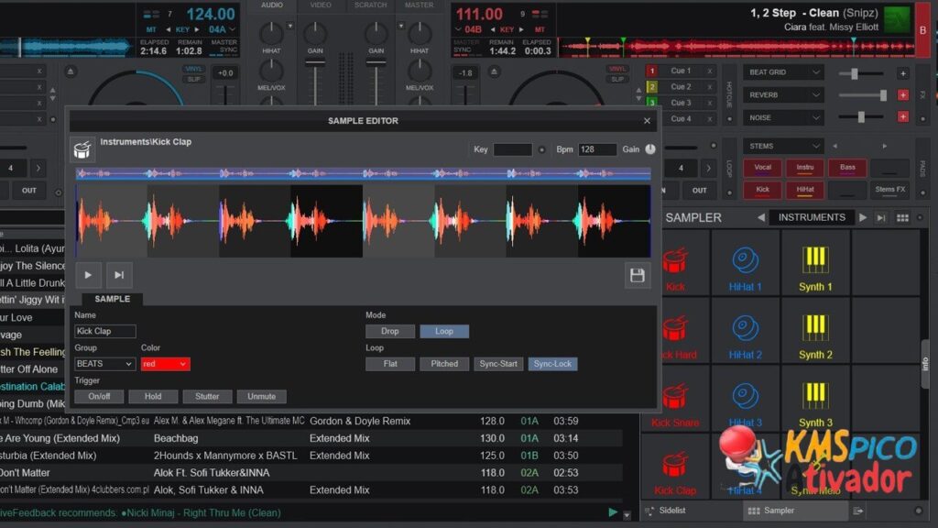Open the STEMS pads dropdown
This screenshot has width=938, height=528.
(x=784, y=146)
